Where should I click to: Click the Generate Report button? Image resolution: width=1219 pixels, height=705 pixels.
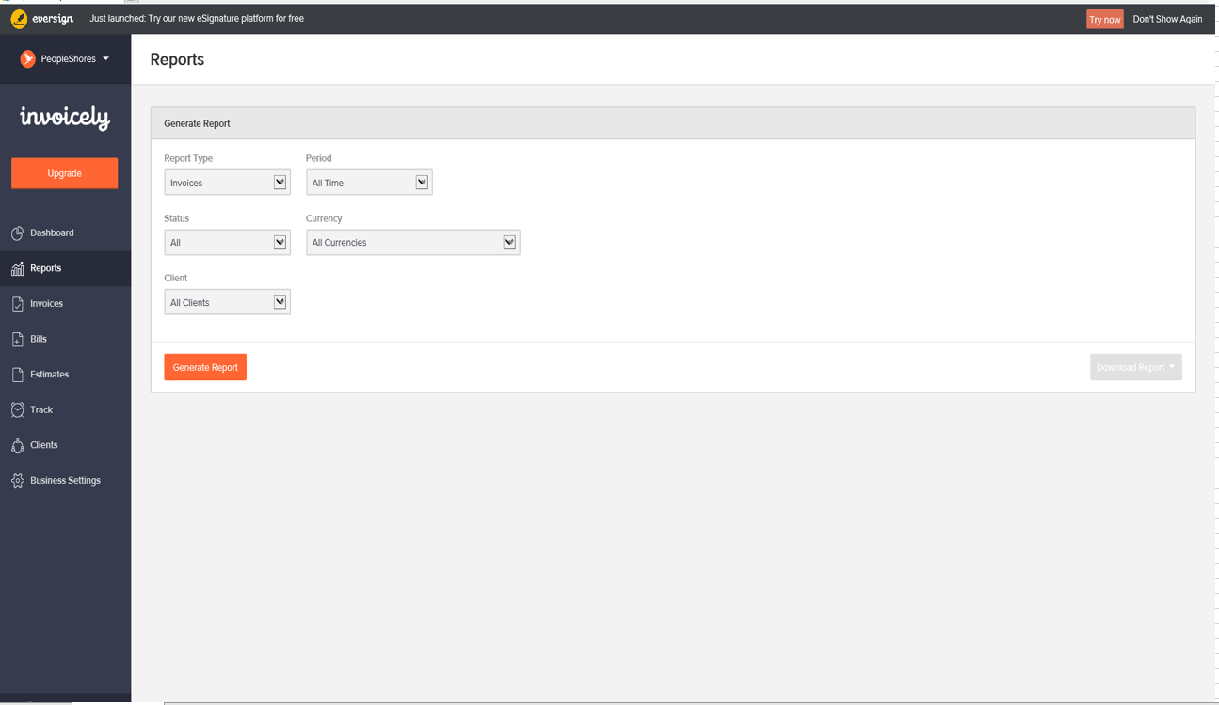(205, 367)
